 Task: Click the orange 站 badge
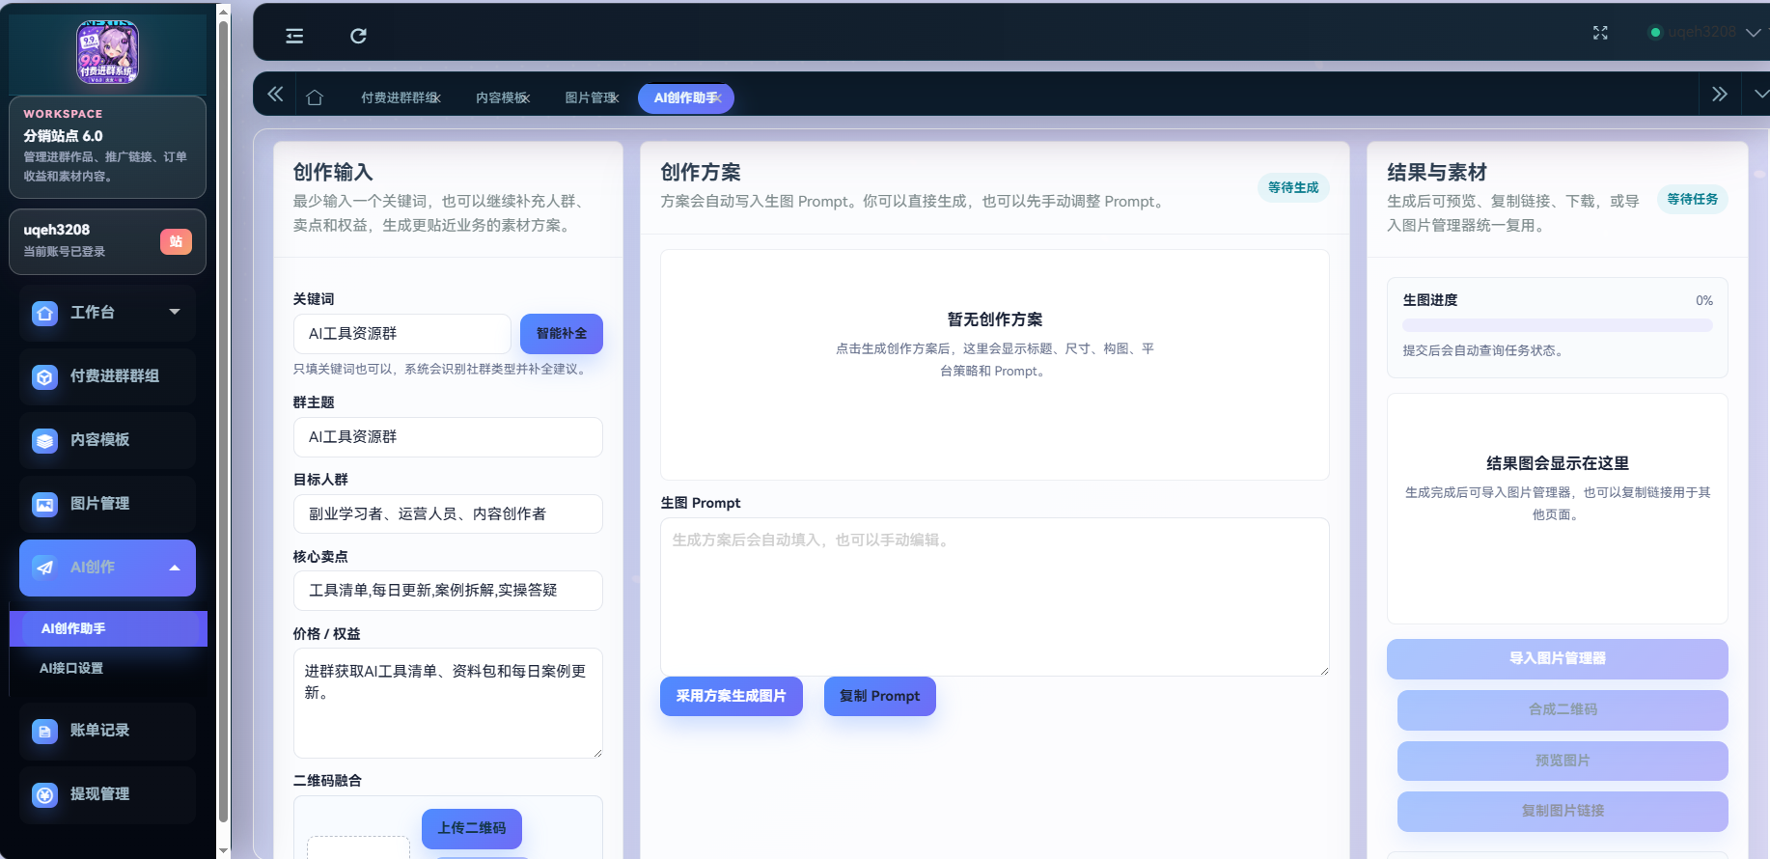tap(176, 241)
